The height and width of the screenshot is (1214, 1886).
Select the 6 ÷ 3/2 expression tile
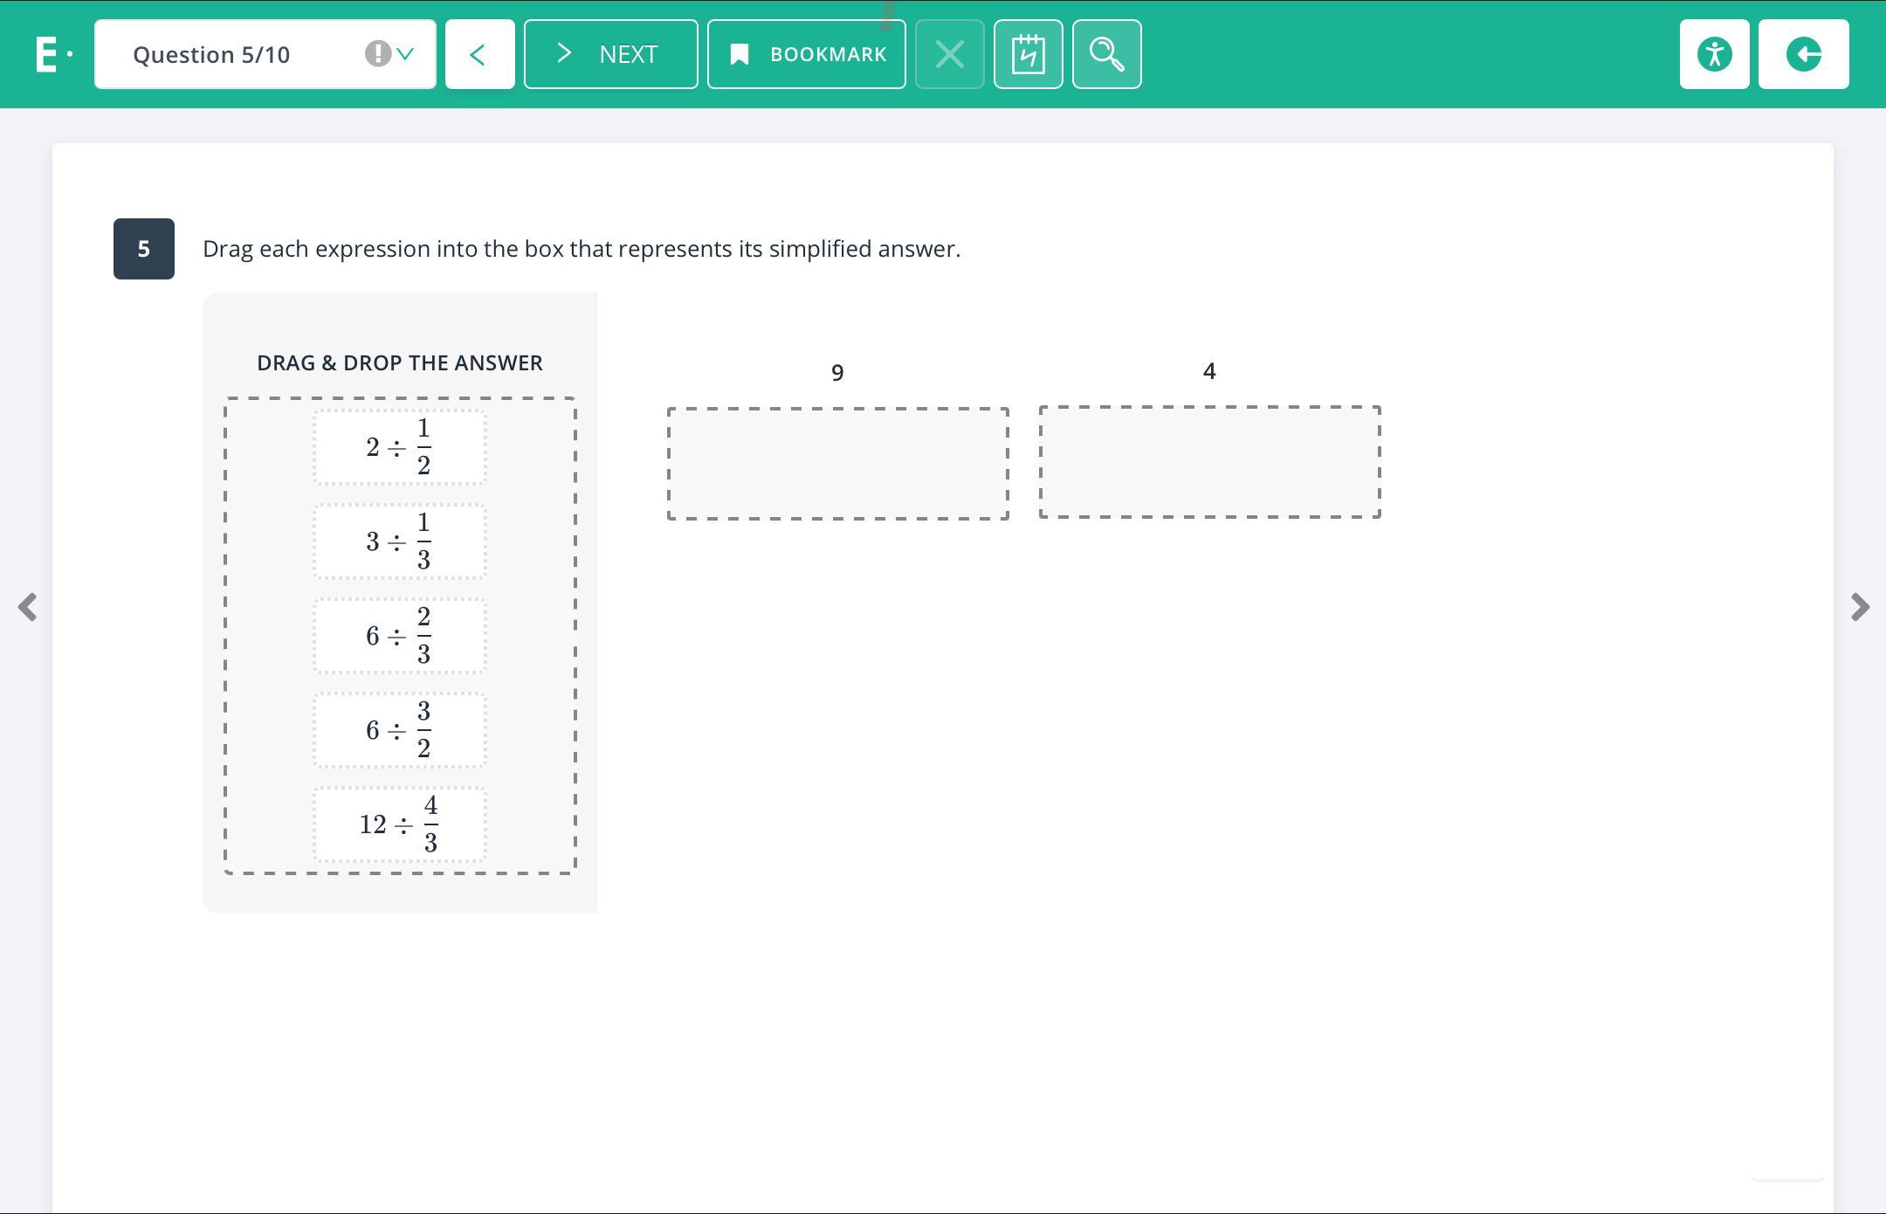coord(400,730)
